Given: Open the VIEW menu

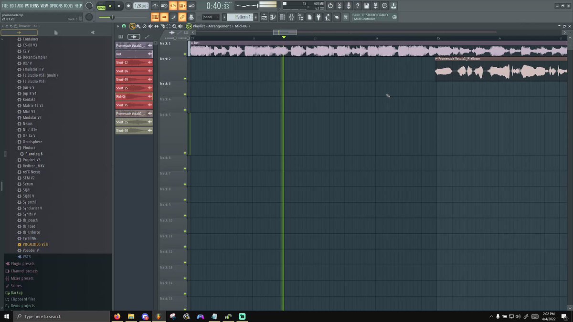Looking at the screenshot, I should (44, 6).
